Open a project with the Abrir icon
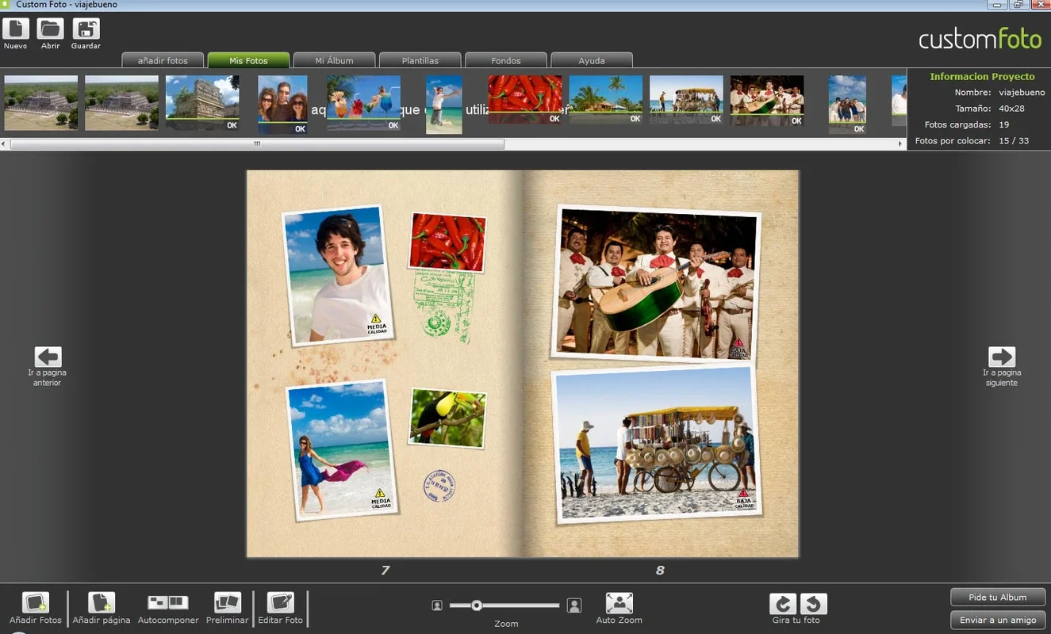Viewport: 1051px width, 634px height. (x=51, y=29)
